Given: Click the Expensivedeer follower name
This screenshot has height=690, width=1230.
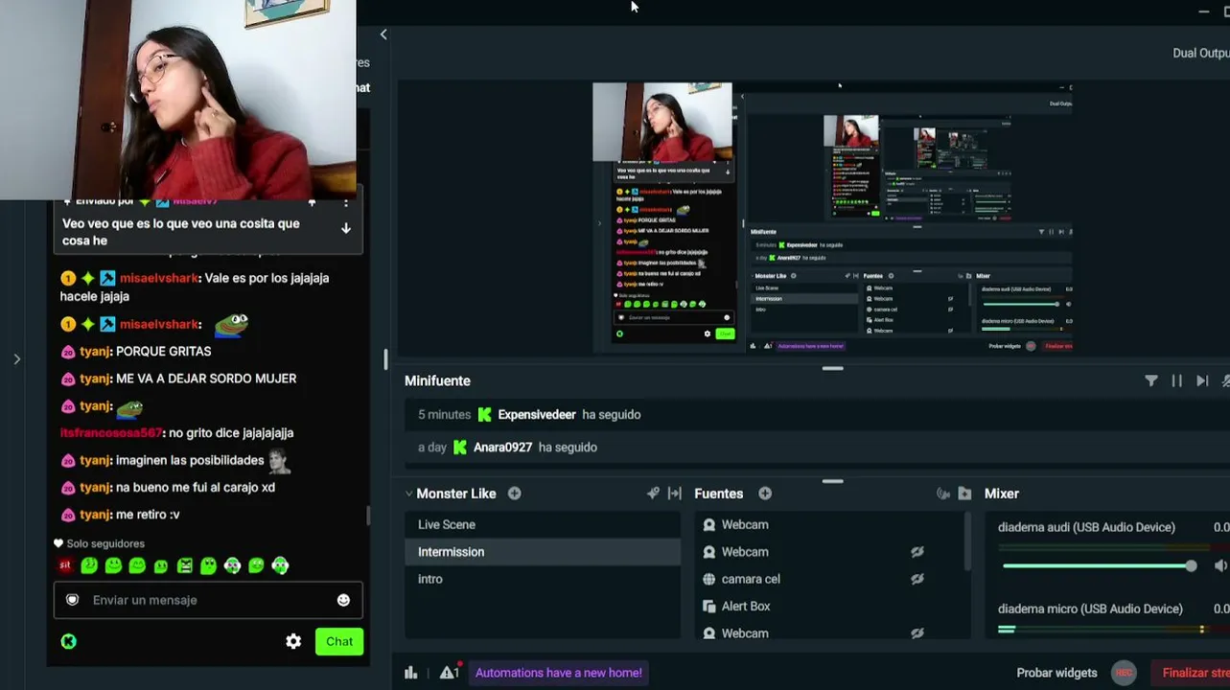Looking at the screenshot, I should coord(537,415).
